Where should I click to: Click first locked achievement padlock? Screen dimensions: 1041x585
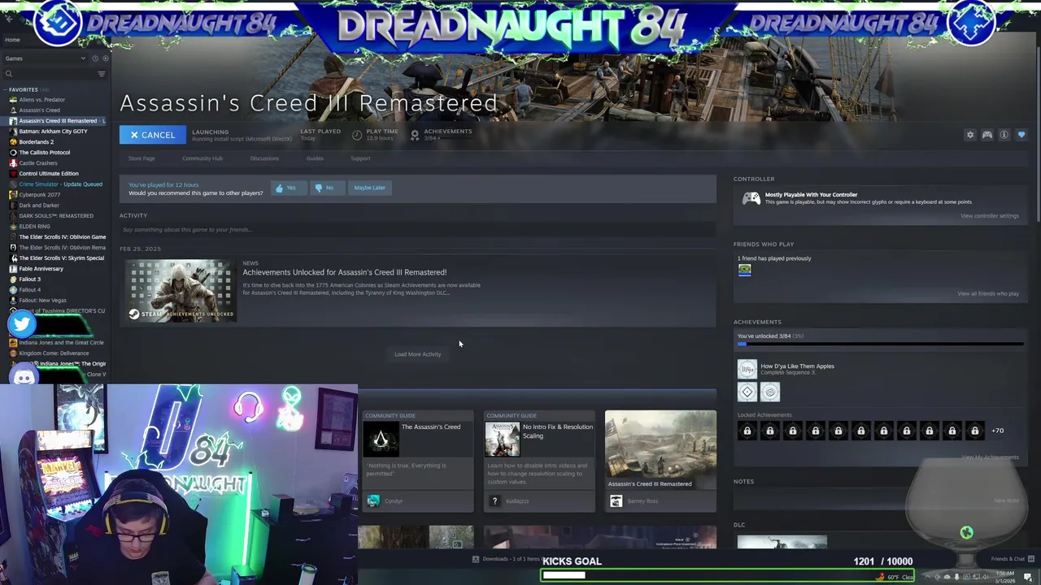click(x=747, y=431)
